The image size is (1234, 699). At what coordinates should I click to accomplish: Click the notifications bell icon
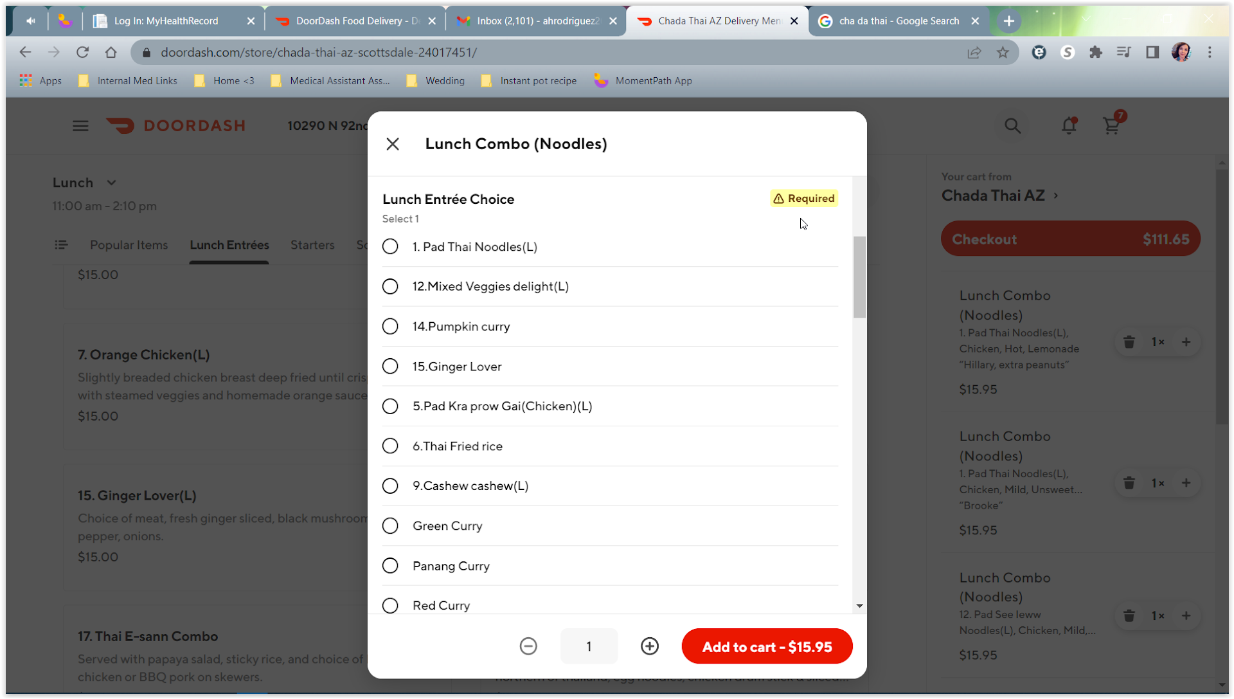click(1069, 126)
